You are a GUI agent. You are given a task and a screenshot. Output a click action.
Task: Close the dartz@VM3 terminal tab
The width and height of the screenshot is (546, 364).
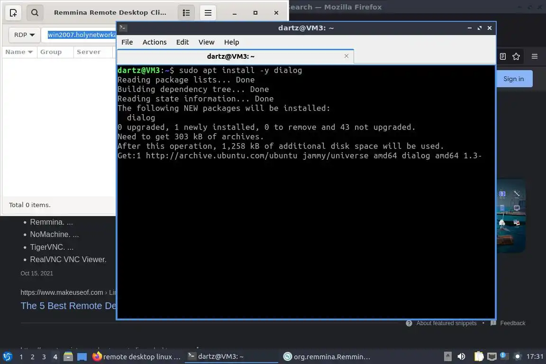[x=346, y=56]
